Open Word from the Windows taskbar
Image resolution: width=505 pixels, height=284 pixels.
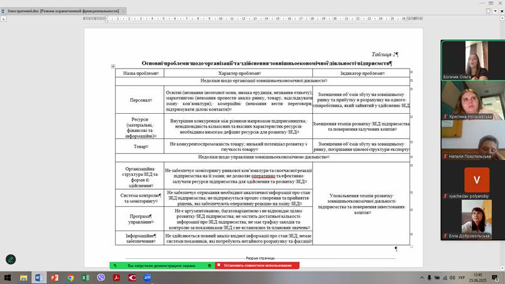coord(38,277)
